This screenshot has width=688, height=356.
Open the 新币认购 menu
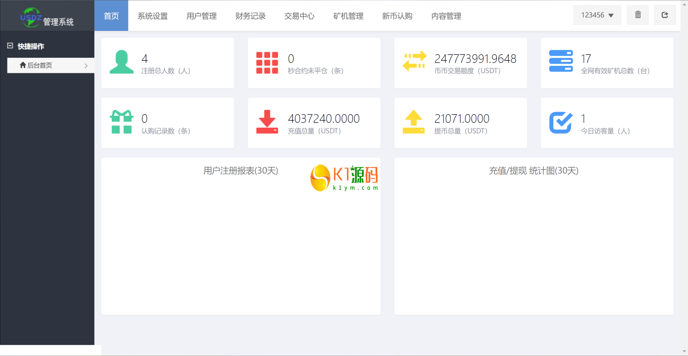pyautogui.click(x=397, y=16)
